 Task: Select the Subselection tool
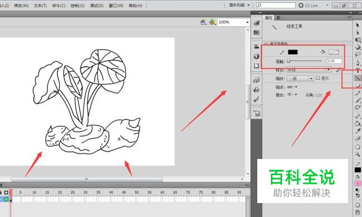pos(358,32)
